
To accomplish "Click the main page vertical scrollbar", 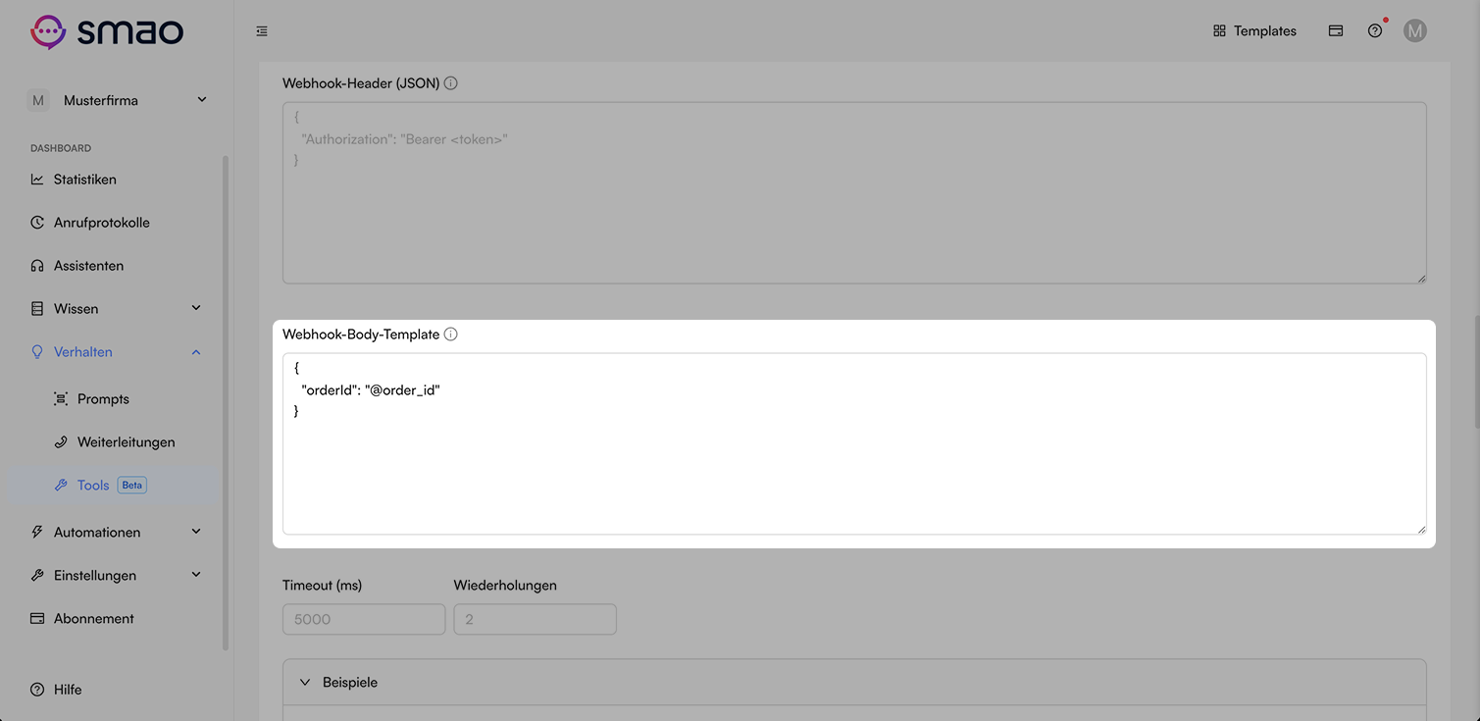I will click(1475, 371).
